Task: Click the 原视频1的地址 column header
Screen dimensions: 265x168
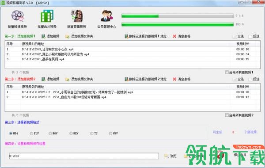Action: (x=33, y=44)
